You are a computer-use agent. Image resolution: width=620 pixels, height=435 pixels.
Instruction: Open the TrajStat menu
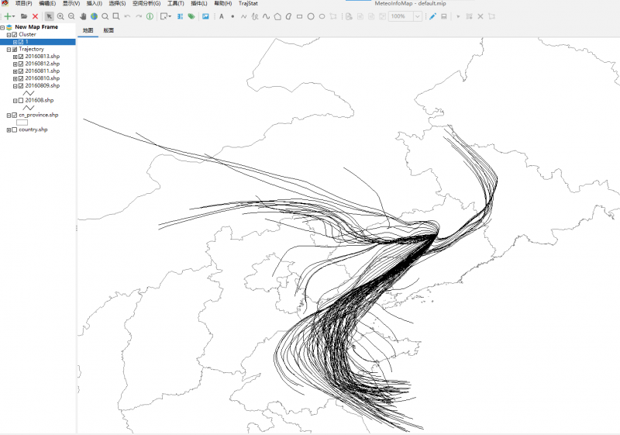click(248, 4)
